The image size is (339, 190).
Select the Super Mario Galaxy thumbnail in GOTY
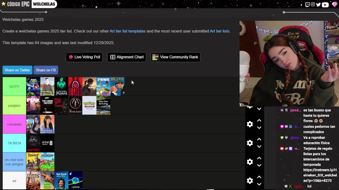pos(33,87)
